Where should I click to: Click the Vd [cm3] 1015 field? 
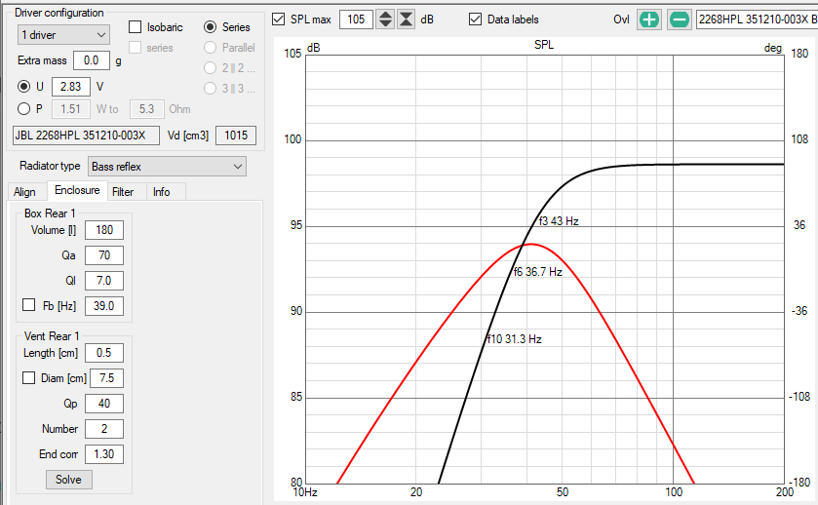click(x=236, y=136)
